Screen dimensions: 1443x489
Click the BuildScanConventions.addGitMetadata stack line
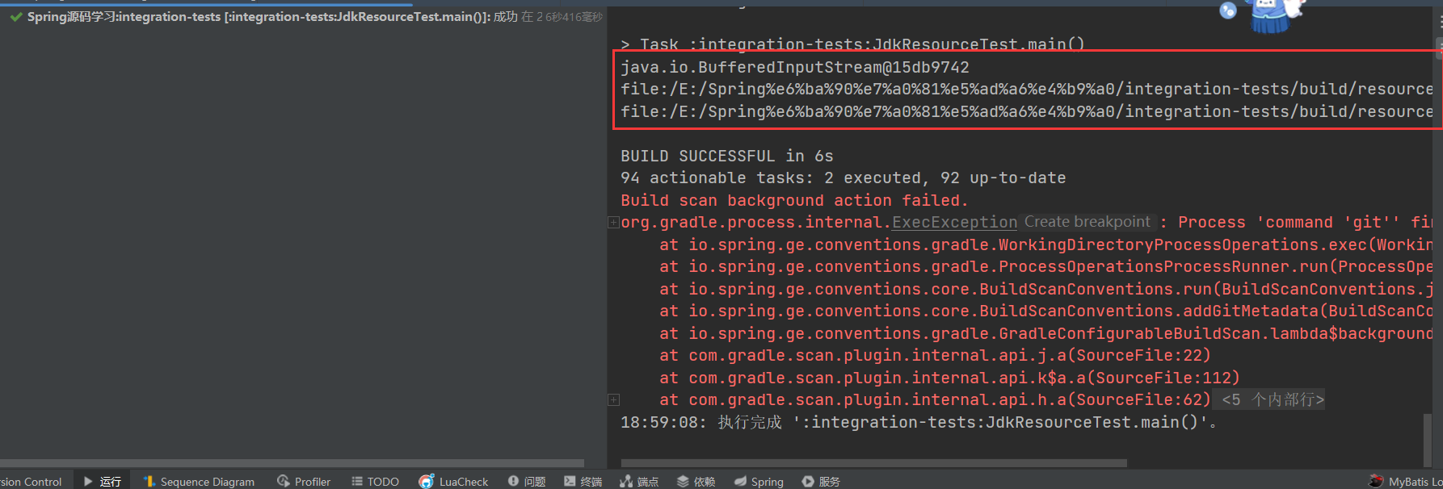click(1046, 311)
